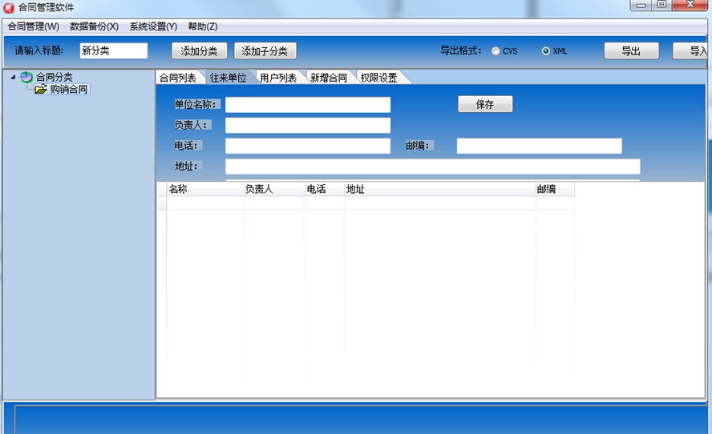Maximize the 合同管理软件 window
This screenshot has height=434, width=712.
tap(661, 5)
